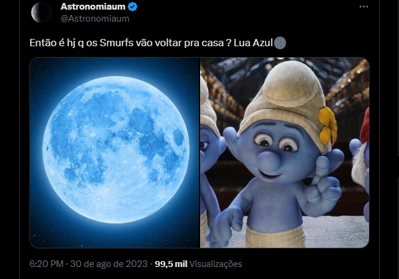Open the @Astronomiaum handle link
This screenshot has height=279, width=399.
[95, 19]
